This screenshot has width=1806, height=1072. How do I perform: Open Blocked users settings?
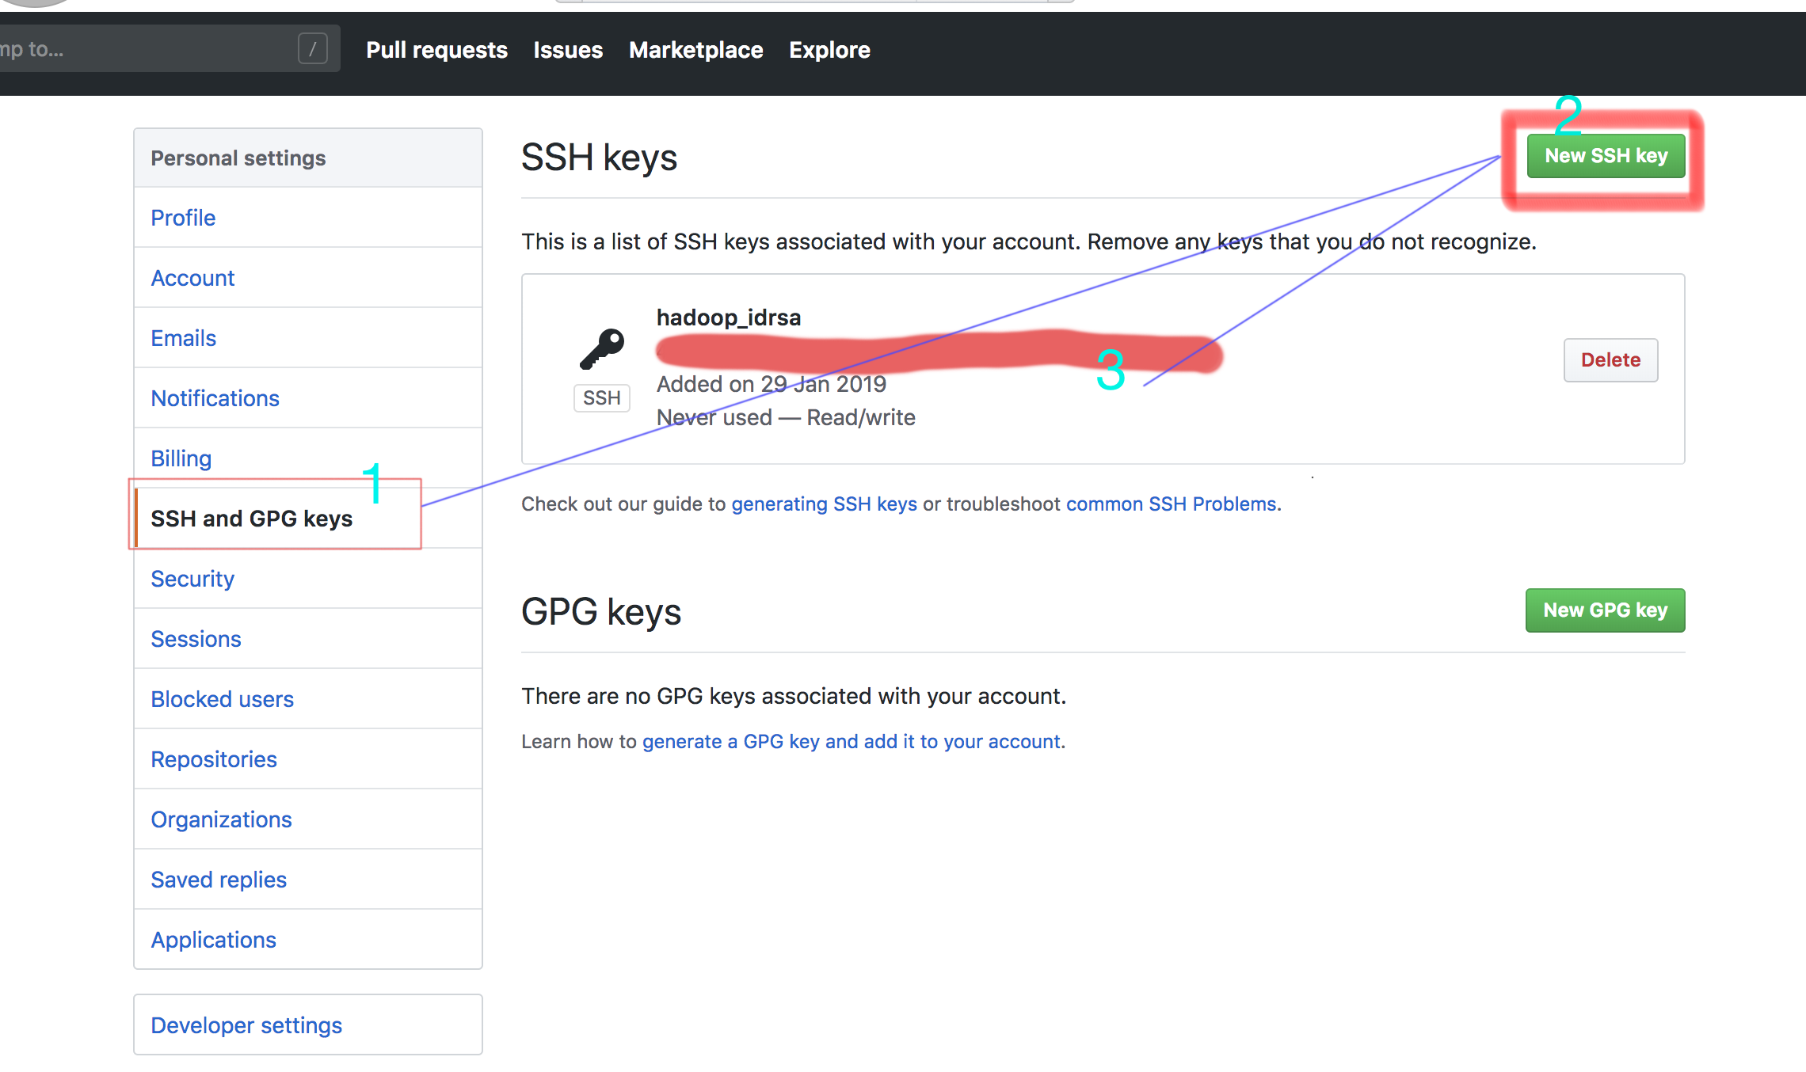tap(308, 699)
